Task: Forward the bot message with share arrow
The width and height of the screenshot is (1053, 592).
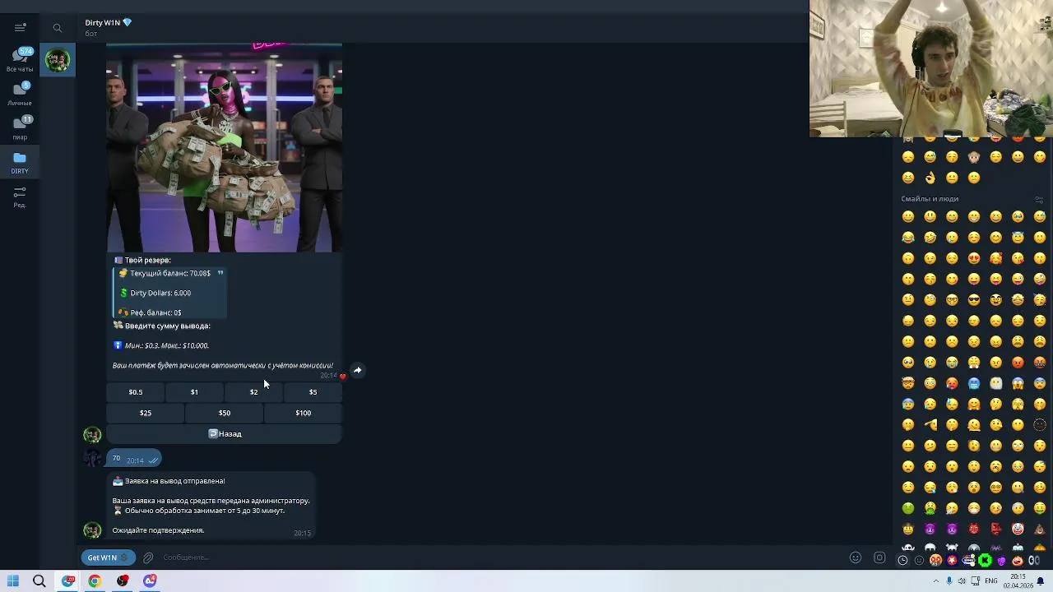Action: point(358,371)
